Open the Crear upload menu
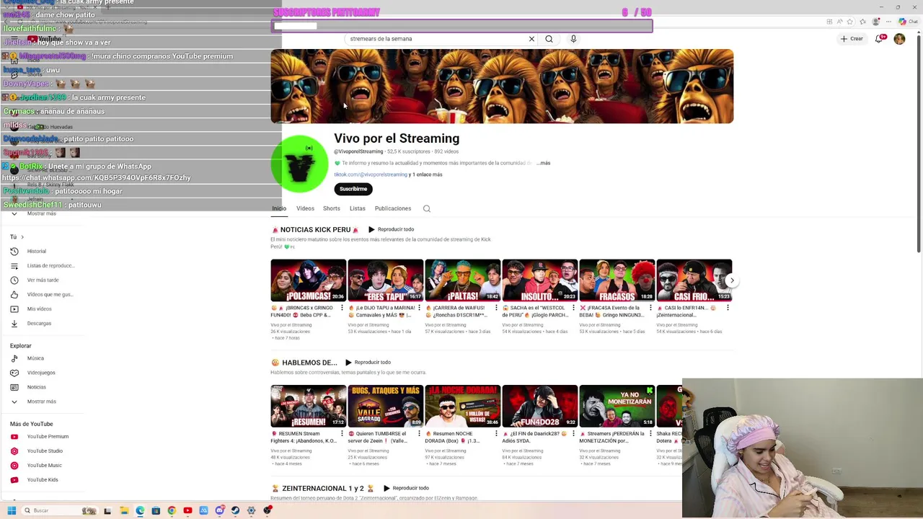This screenshot has width=923, height=519. point(852,39)
